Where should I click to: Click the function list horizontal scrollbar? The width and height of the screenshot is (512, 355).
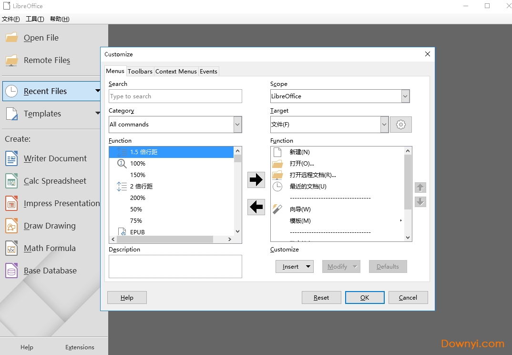click(x=172, y=240)
